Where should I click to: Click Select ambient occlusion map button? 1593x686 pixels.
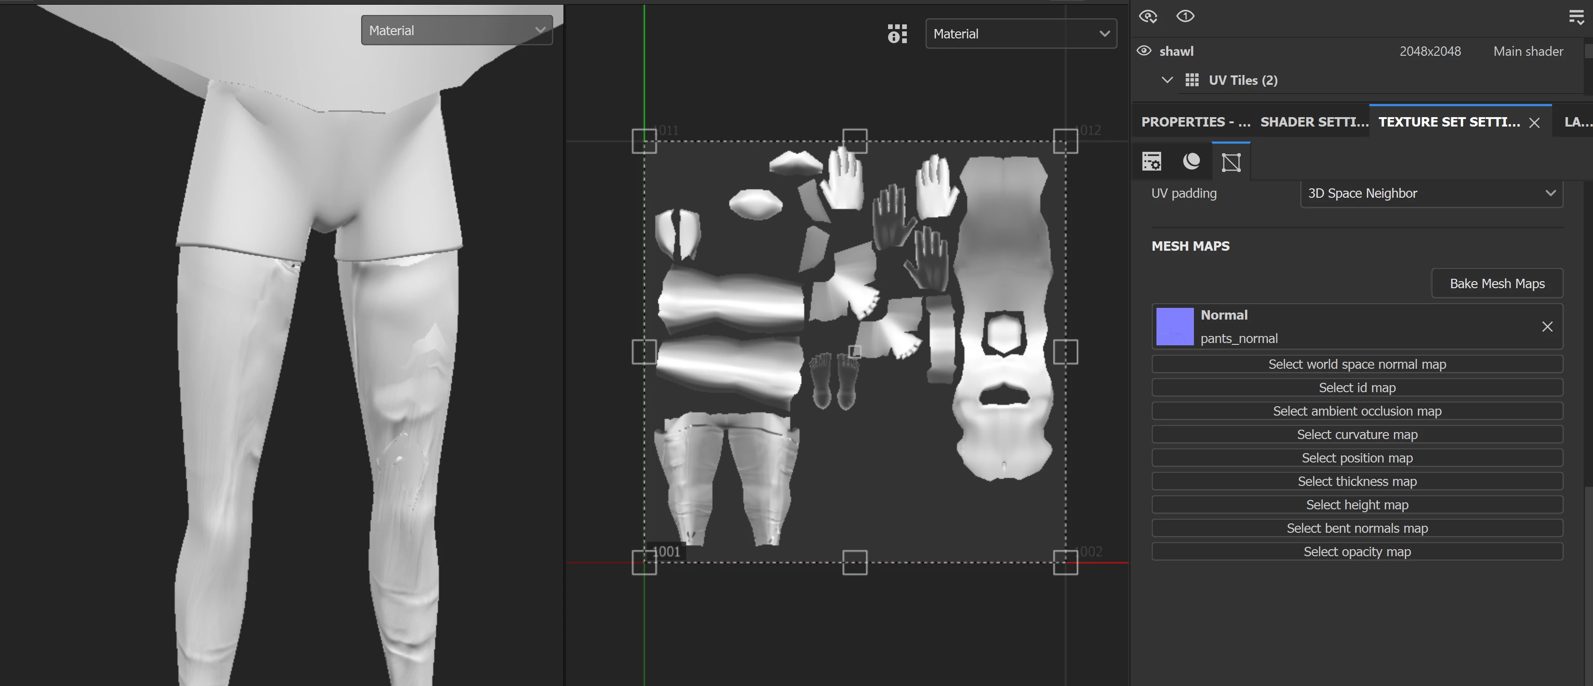[x=1357, y=411]
